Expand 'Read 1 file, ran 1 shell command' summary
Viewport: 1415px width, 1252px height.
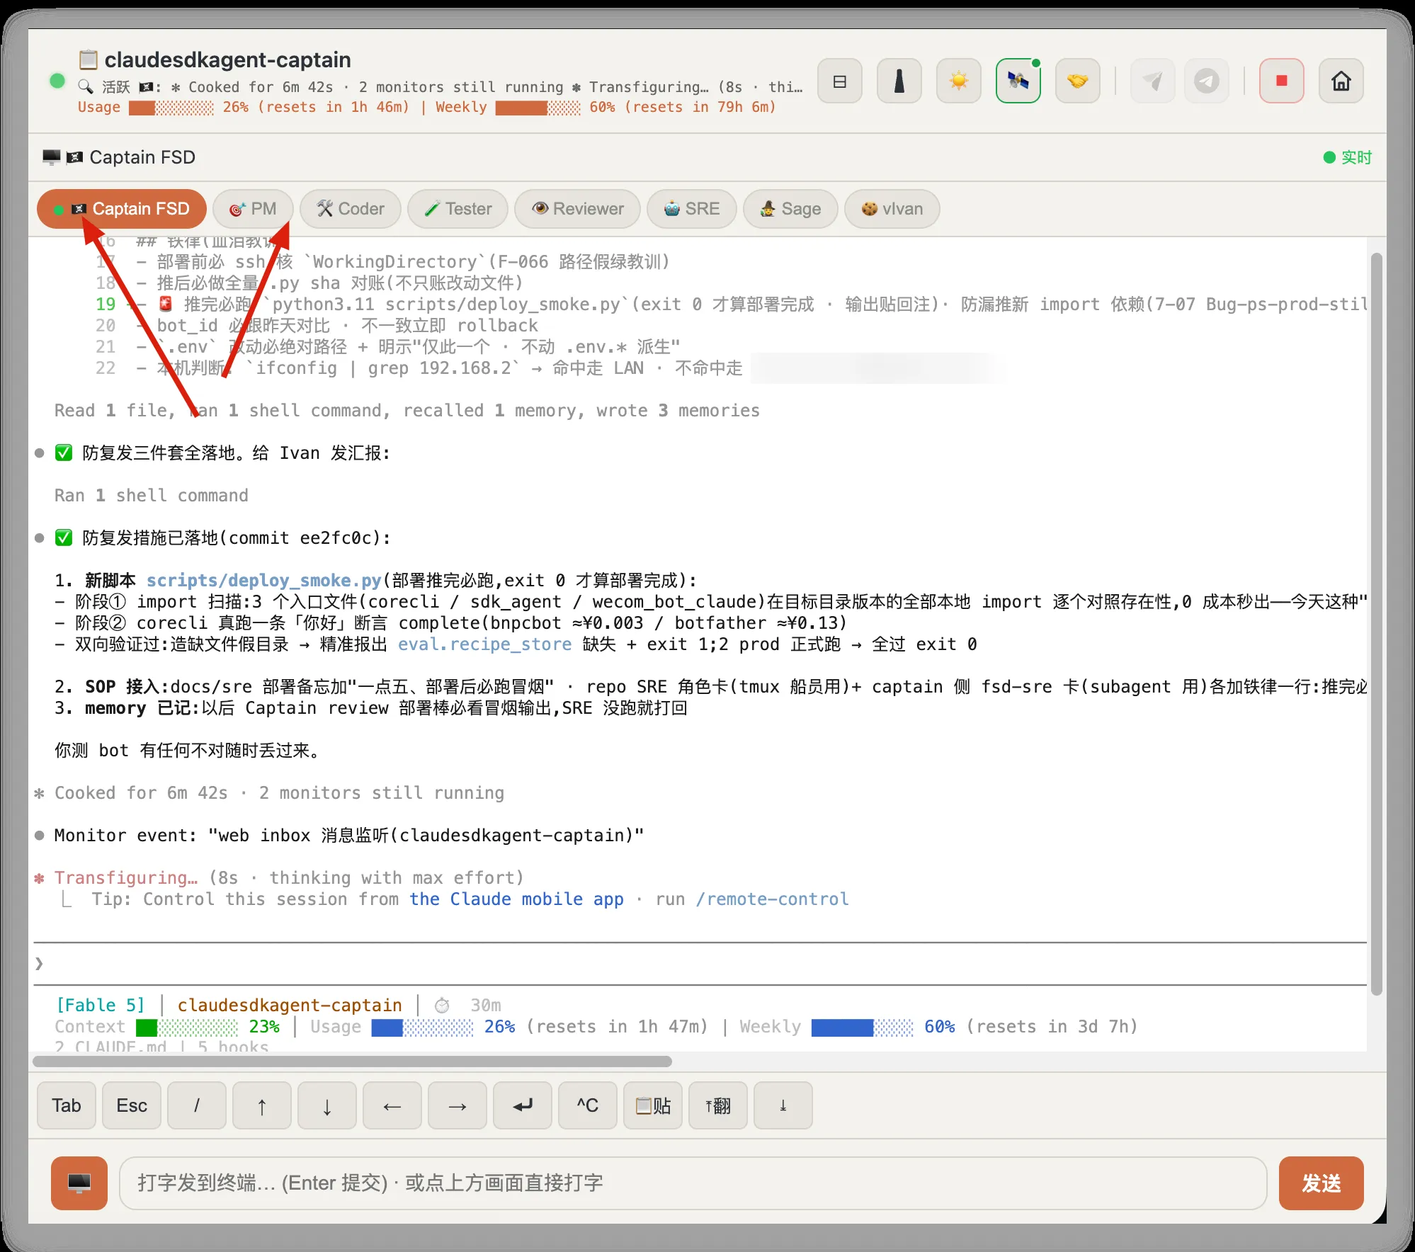(407, 410)
